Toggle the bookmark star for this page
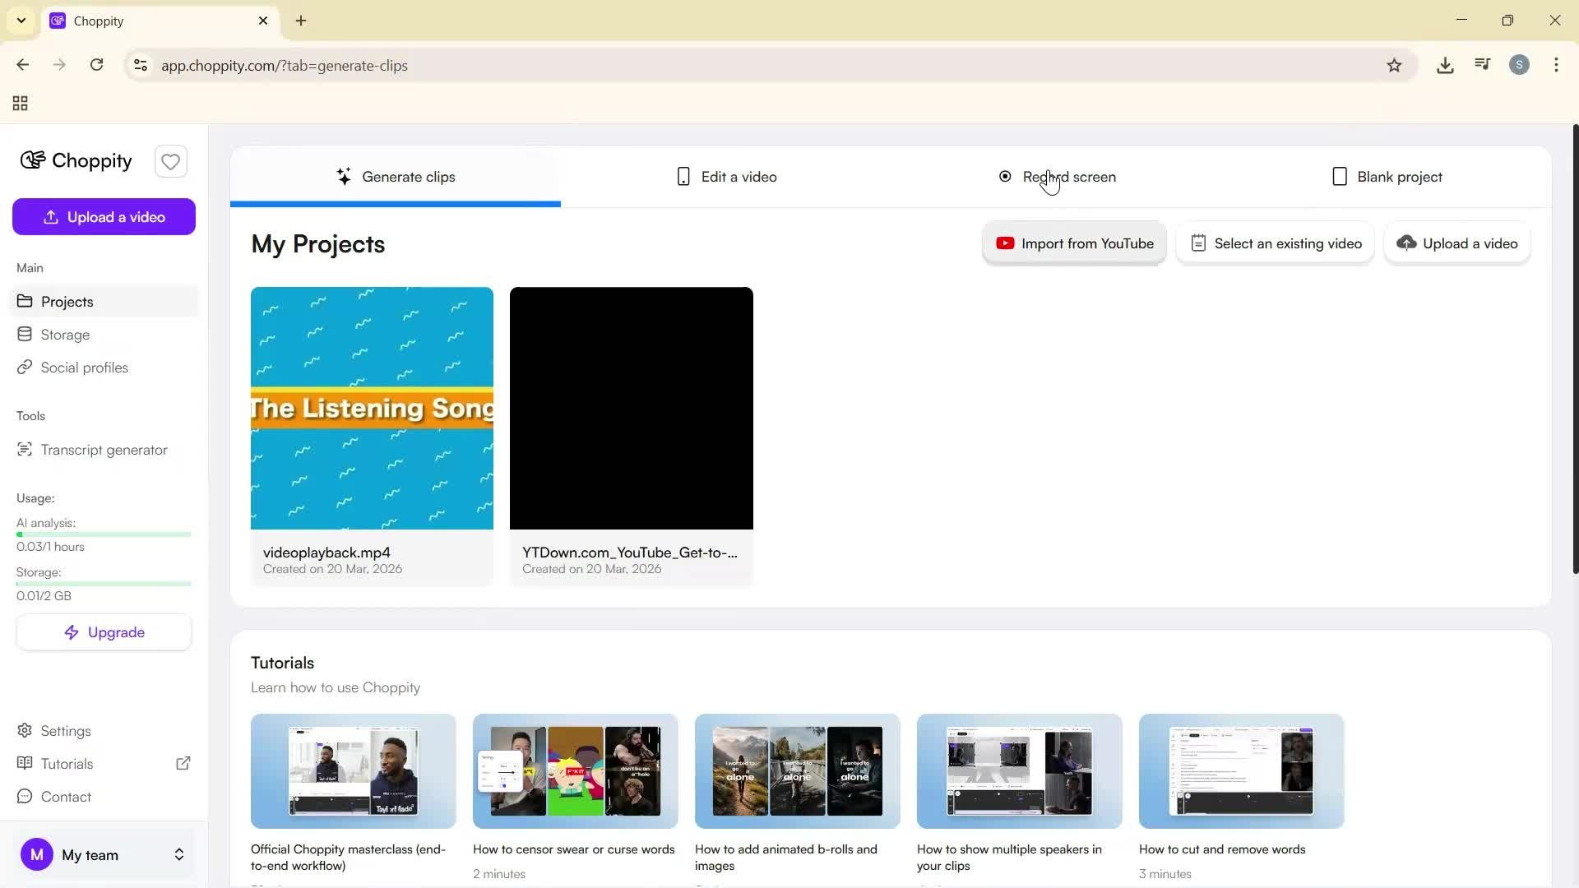 (x=1395, y=65)
